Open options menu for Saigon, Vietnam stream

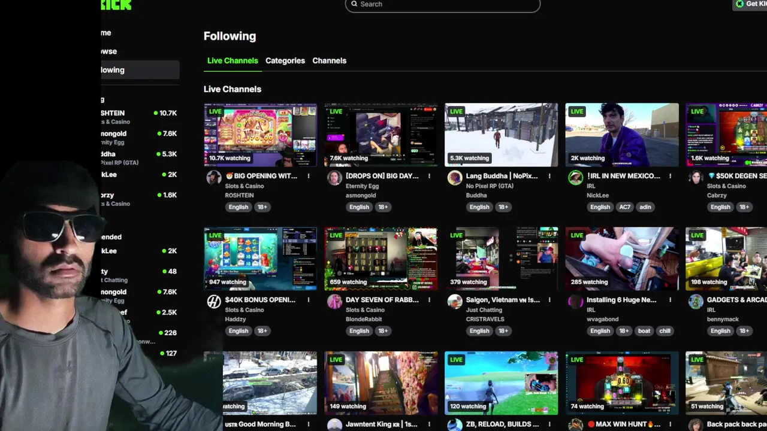click(x=549, y=300)
